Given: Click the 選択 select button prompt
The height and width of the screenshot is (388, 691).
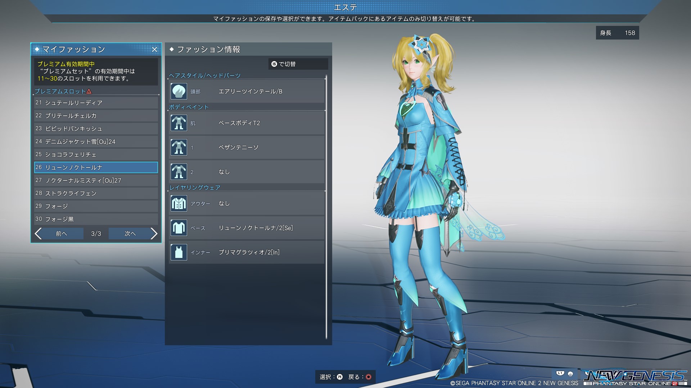Looking at the screenshot, I should click(x=331, y=377).
